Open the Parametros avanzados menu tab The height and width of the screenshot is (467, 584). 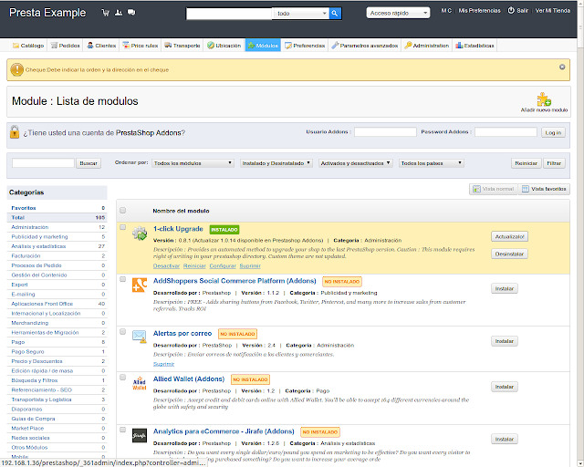365,46
